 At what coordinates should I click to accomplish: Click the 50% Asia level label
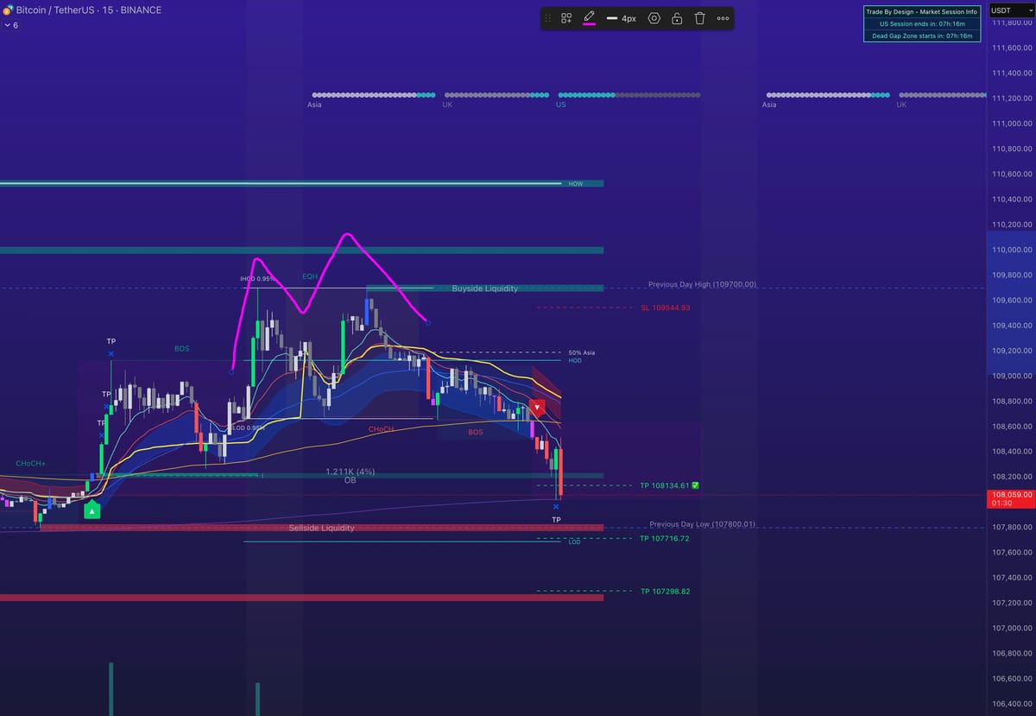581,352
